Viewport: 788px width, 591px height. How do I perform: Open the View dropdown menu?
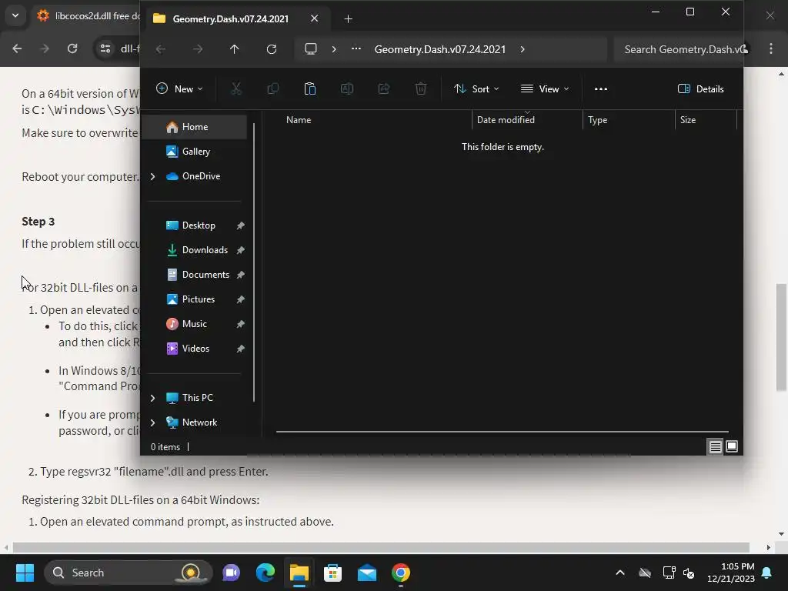(x=546, y=89)
